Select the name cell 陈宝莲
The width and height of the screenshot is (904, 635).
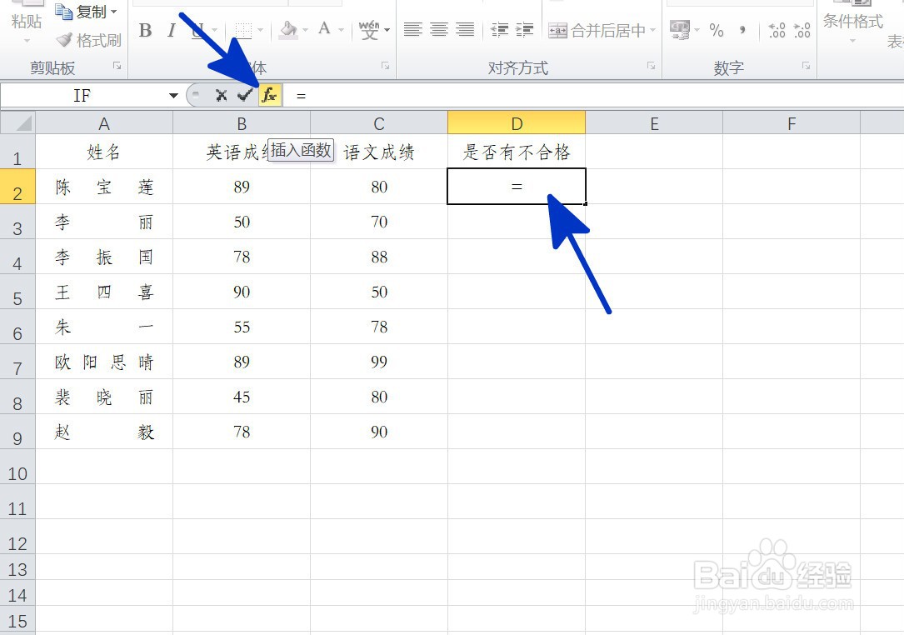(x=104, y=187)
